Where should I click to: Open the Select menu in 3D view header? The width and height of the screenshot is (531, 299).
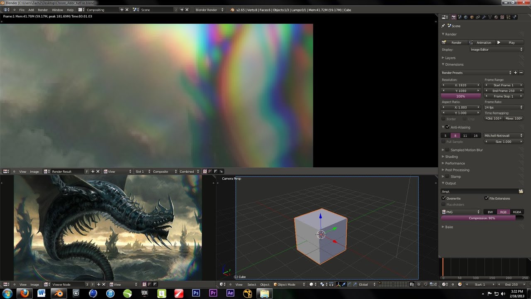pyautogui.click(x=252, y=284)
